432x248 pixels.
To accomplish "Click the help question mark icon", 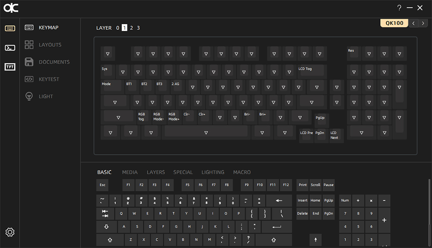I will [x=399, y=8].
